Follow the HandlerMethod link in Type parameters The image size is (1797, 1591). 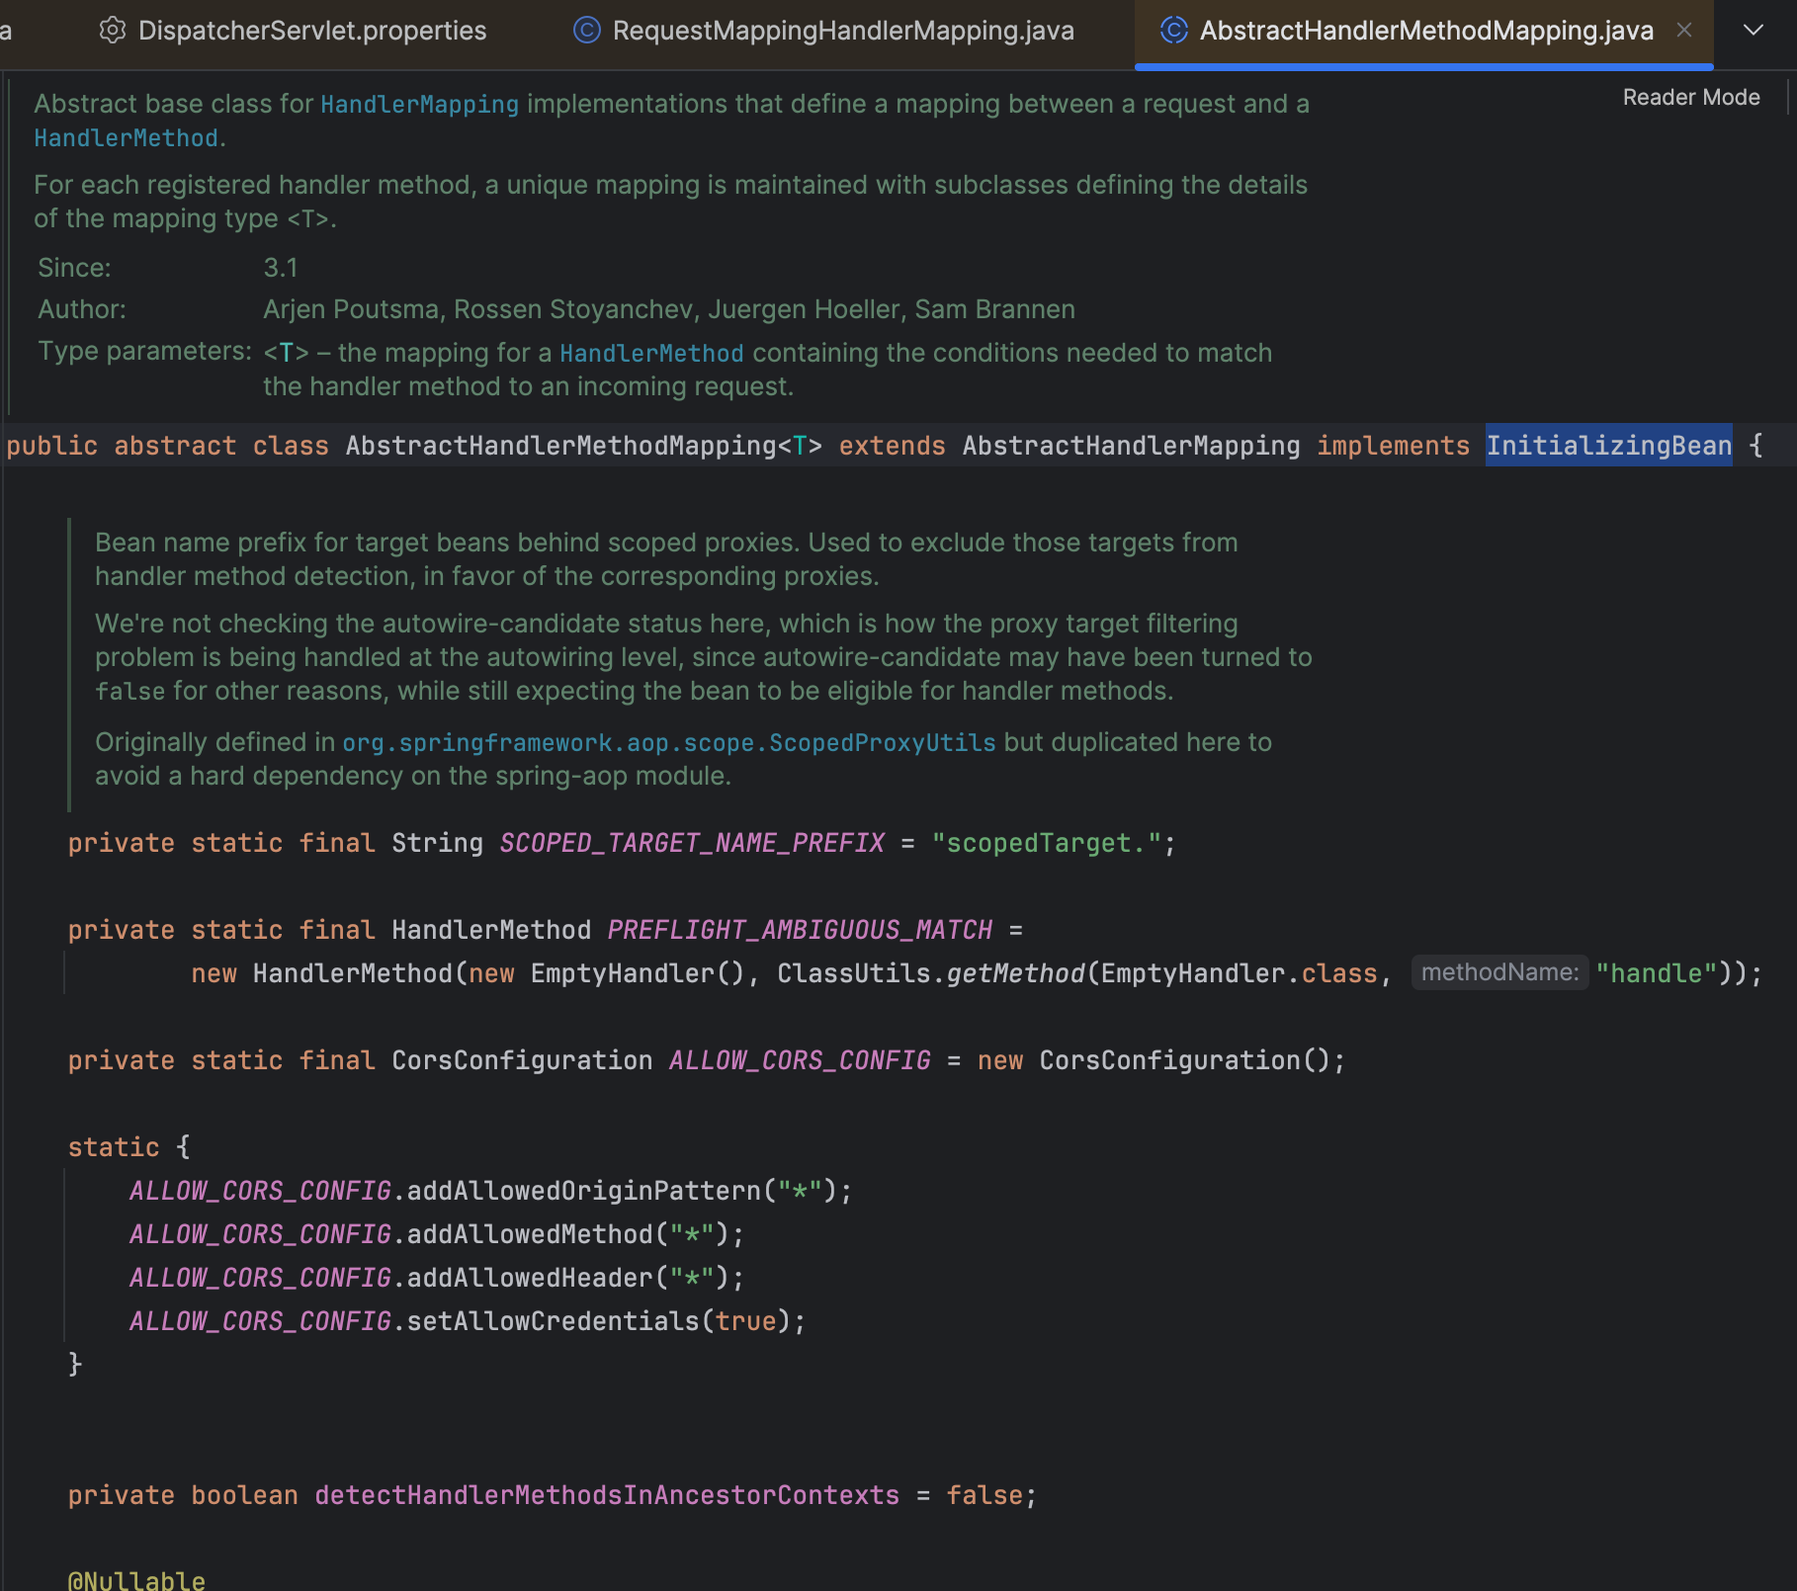tap(651, 354)
